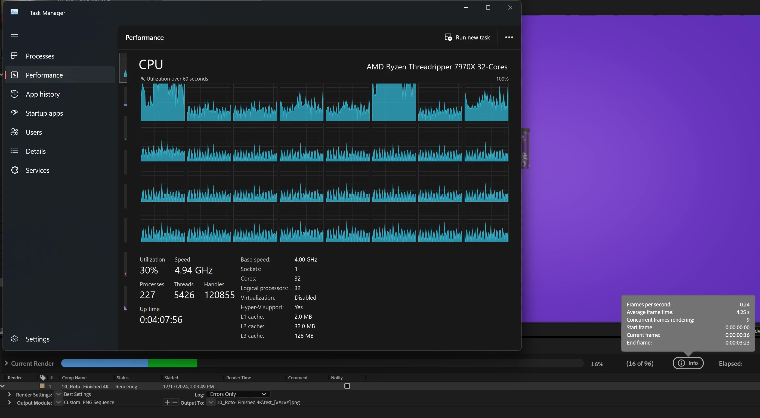Remove the output module with the minus button
This screenshot has width=760, height=418.
(x=175, y=402)
